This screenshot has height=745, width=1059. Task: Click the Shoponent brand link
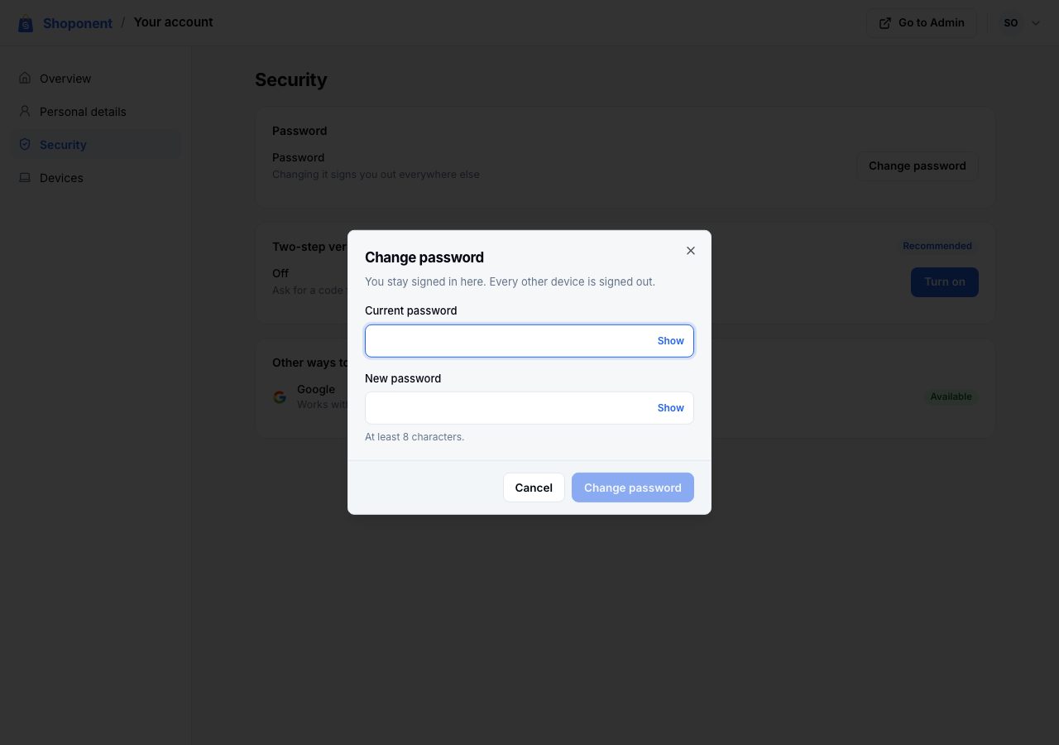pyautogui.click(x=78, y=23)
